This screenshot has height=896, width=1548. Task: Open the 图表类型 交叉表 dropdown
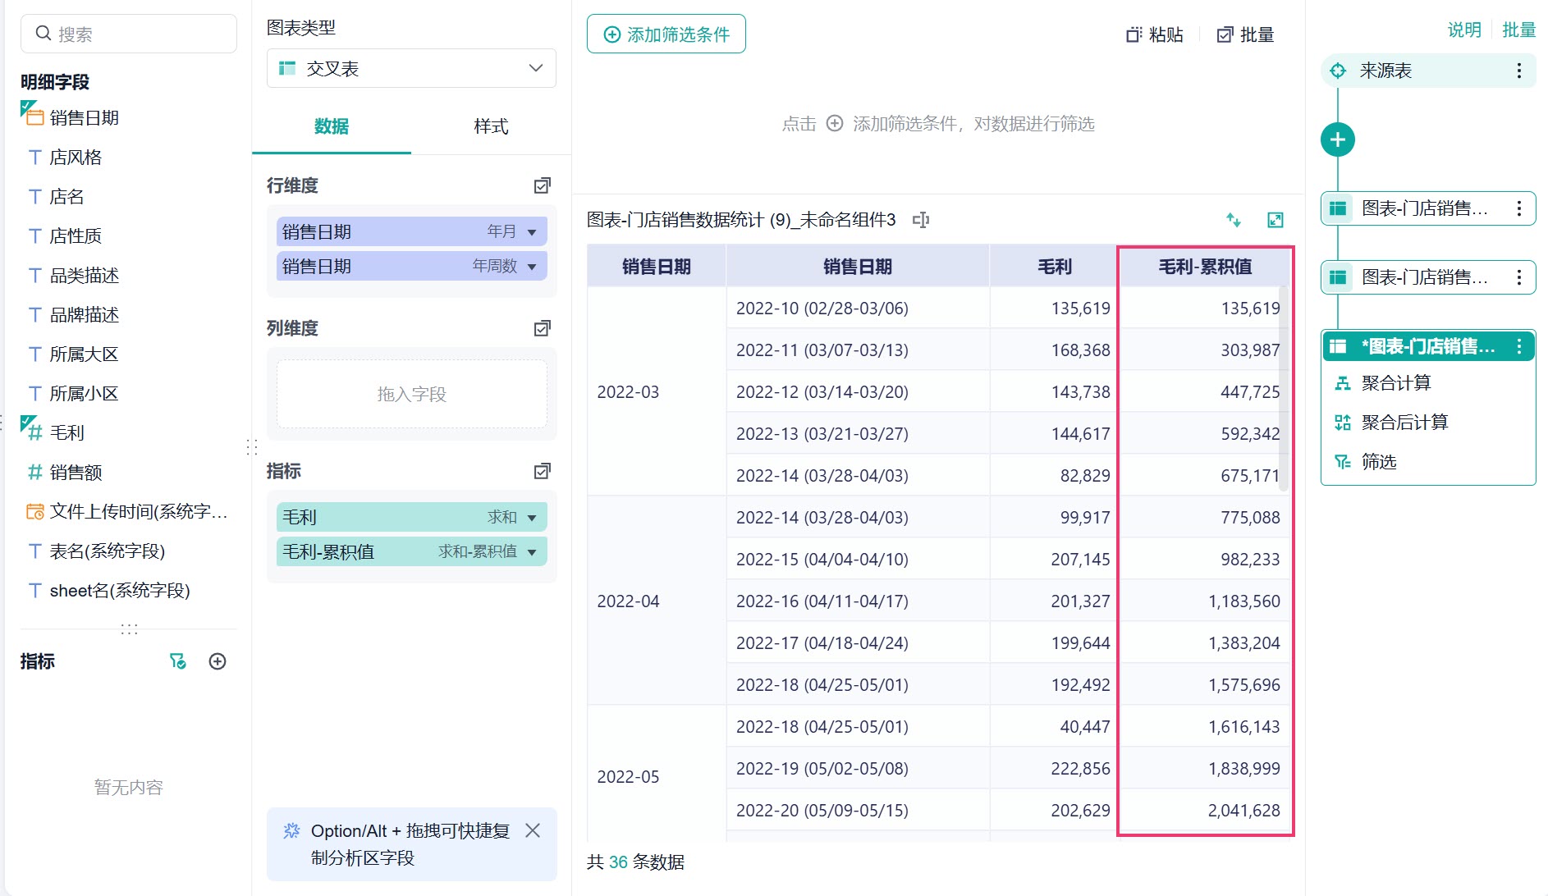(411, 69)
